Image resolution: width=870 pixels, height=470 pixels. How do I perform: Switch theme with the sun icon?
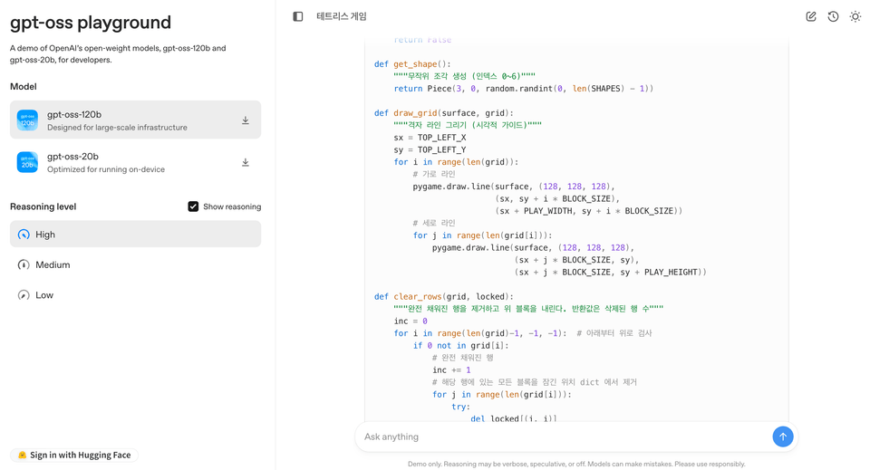pyautogui.click(x=855, y=16)
